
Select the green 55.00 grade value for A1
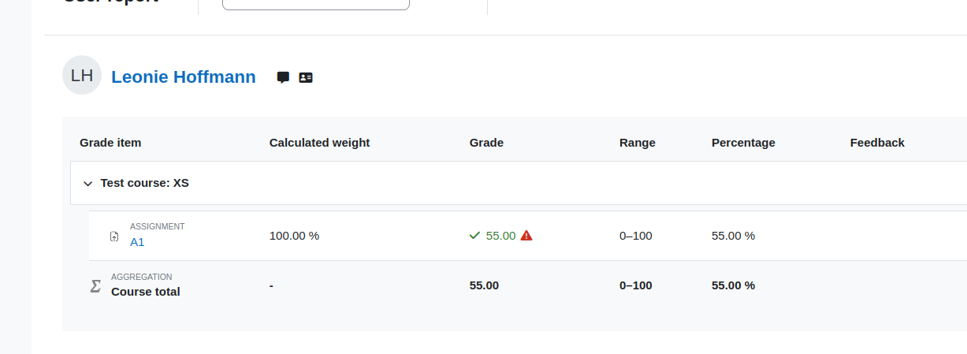501,235
